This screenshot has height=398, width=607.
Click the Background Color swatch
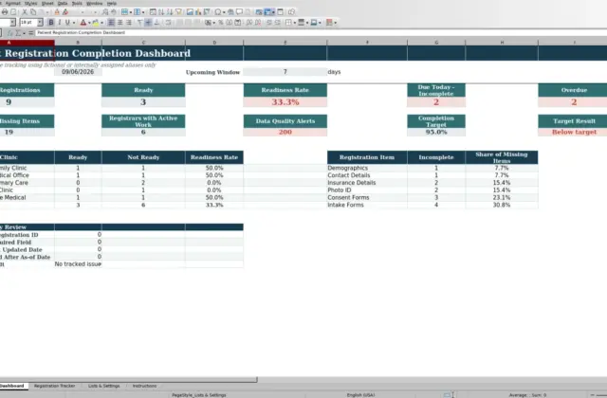[x=314, y=23]
